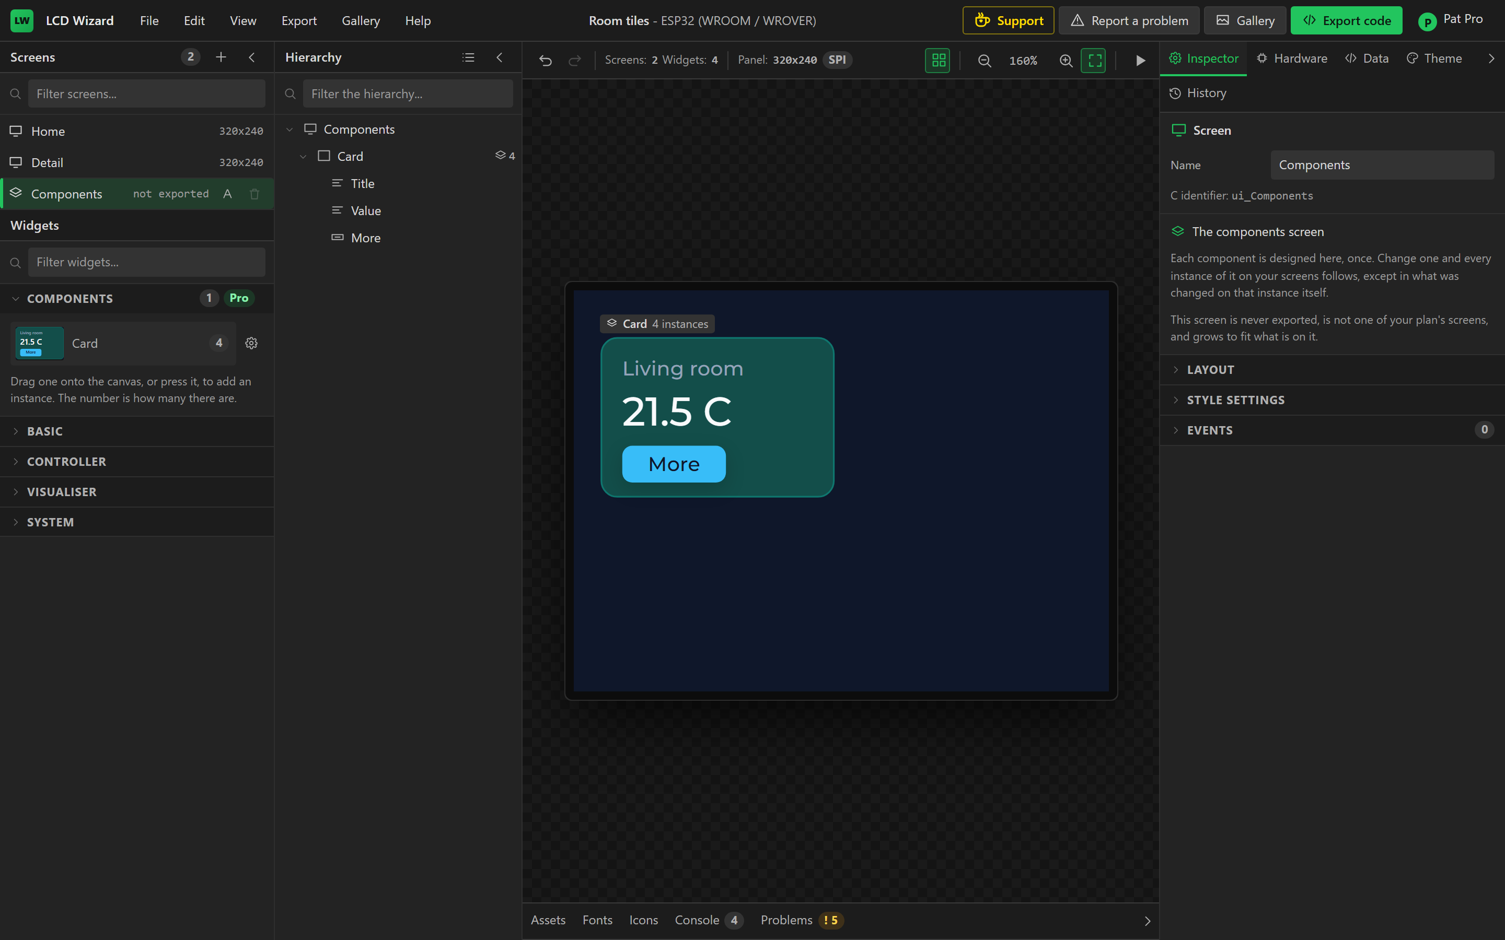
Task: Add a new screen with plus icon
Action: 221,57
